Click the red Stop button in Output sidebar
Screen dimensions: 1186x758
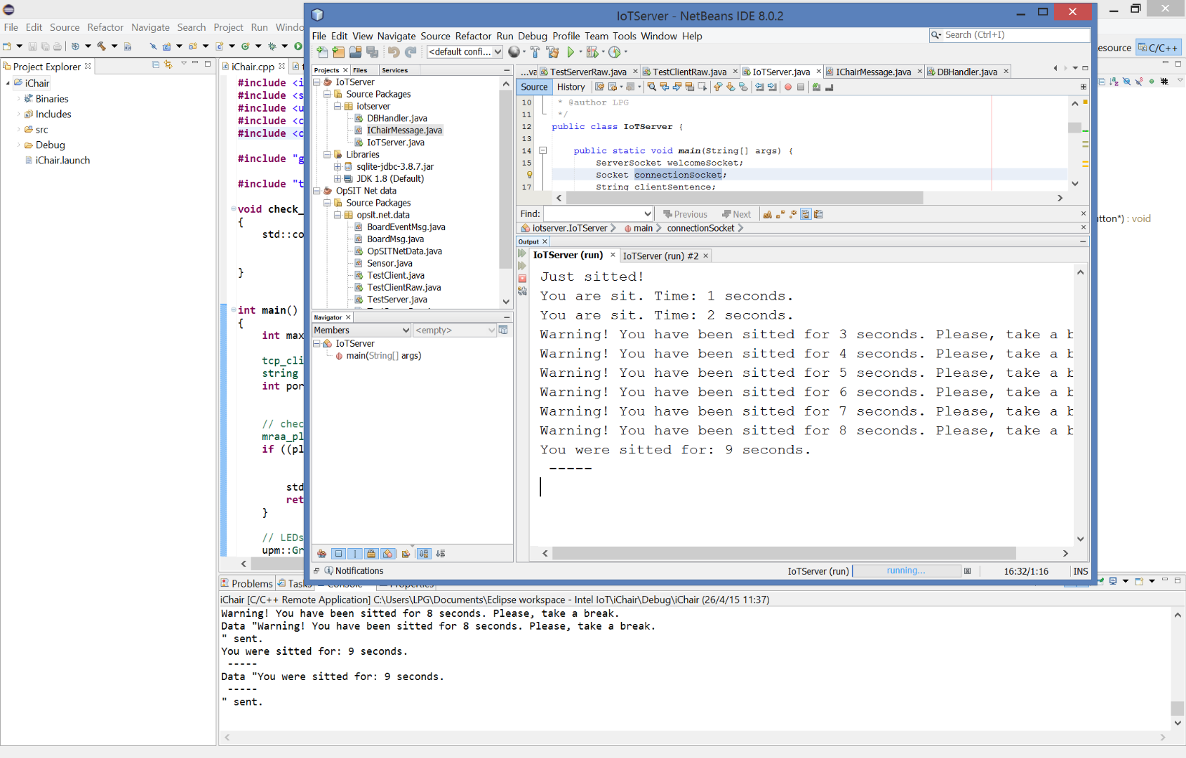522,279
